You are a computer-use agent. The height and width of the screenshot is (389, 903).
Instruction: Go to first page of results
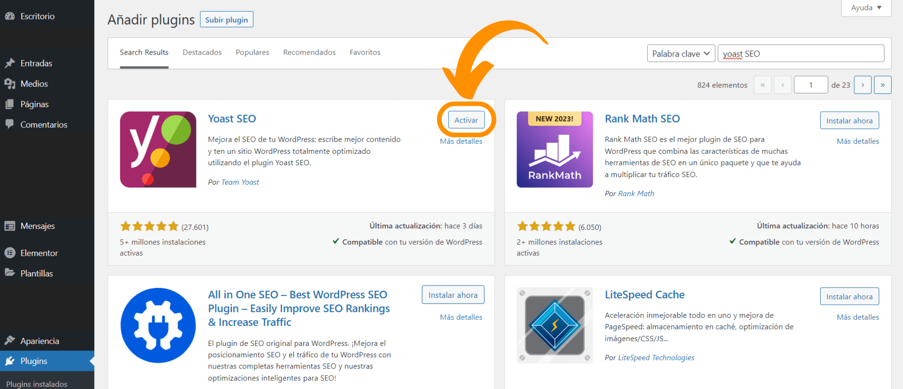coord(762,85)
